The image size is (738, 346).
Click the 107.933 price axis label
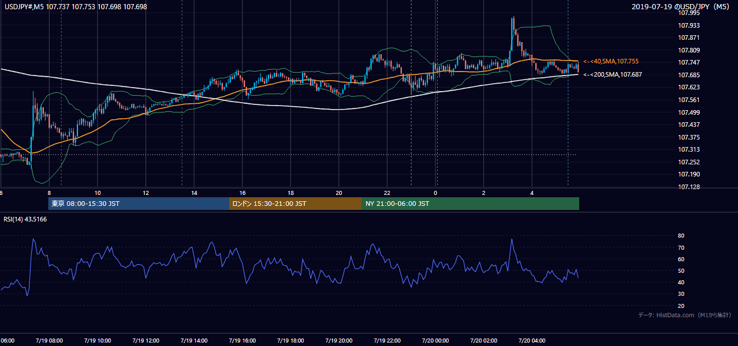pos(690,25)
